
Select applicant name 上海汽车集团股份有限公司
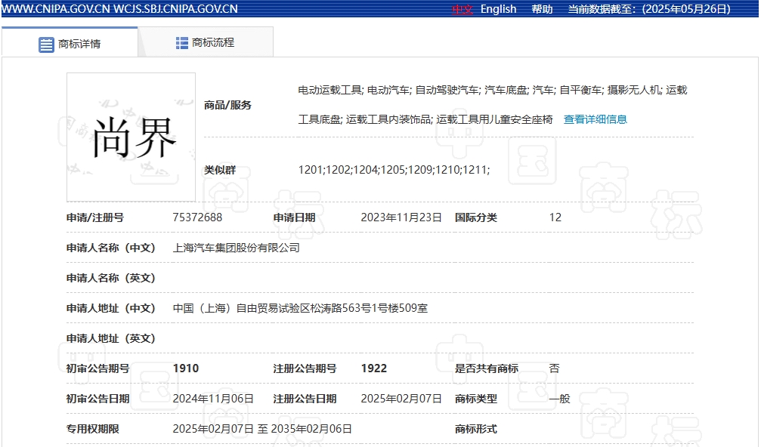237,248
